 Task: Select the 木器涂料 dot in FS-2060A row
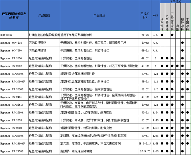pyautogui.click(x=188, y=74)
